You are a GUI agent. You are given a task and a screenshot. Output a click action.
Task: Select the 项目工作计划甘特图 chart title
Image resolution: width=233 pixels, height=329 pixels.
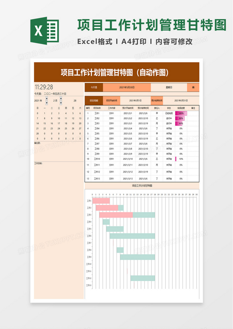(142, 186)
